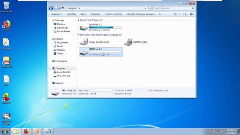
Task: Open the Help question mark icon
Action: [x=191, y=14]
